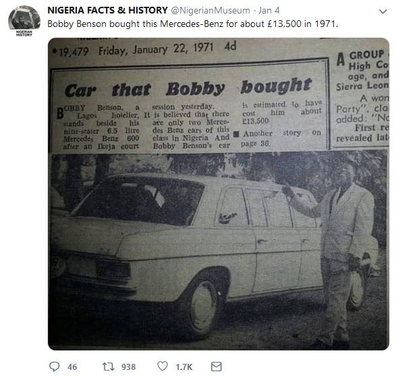Click the tweet text about Bobby Benson
The width and height of the screenshot is (396, 376).
[192, 24]
